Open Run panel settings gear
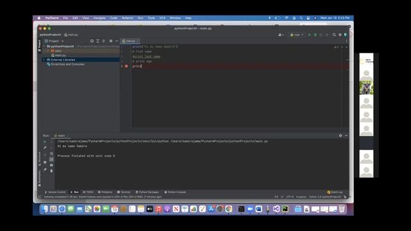 (340, 135)
